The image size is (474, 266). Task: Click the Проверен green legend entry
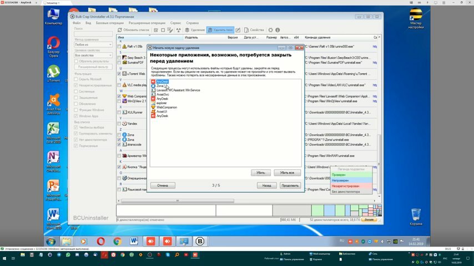[x=351, y=175]
